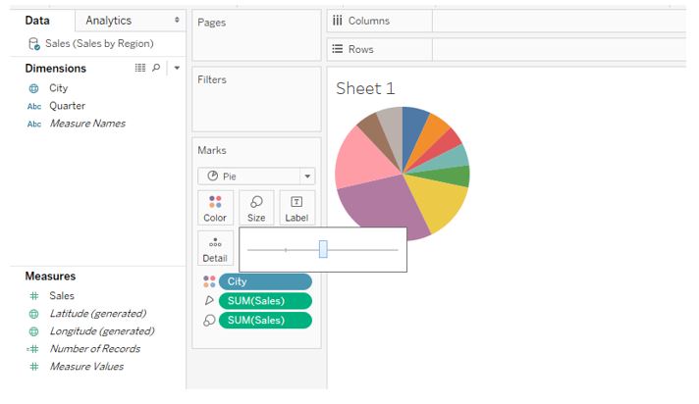The height and width of the screenshot is (404, 699).
Task: Click the size icon beside second SUM(Sales) pill
Action: coord(208,321)
